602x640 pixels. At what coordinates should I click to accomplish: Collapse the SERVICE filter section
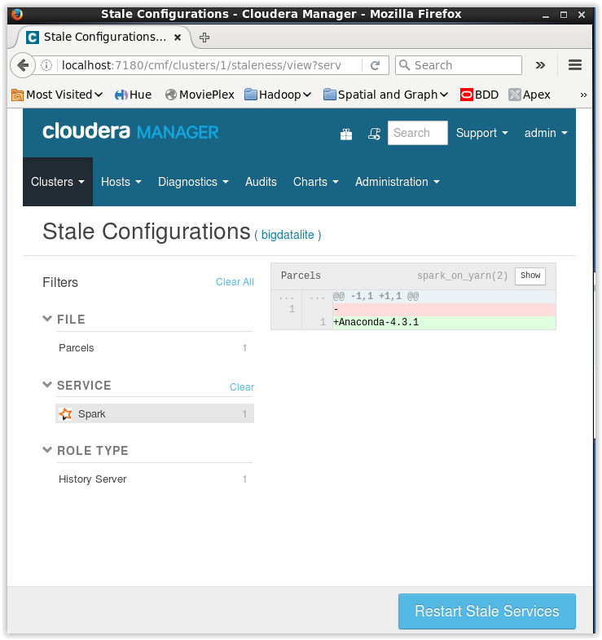(x=47, y=385)
